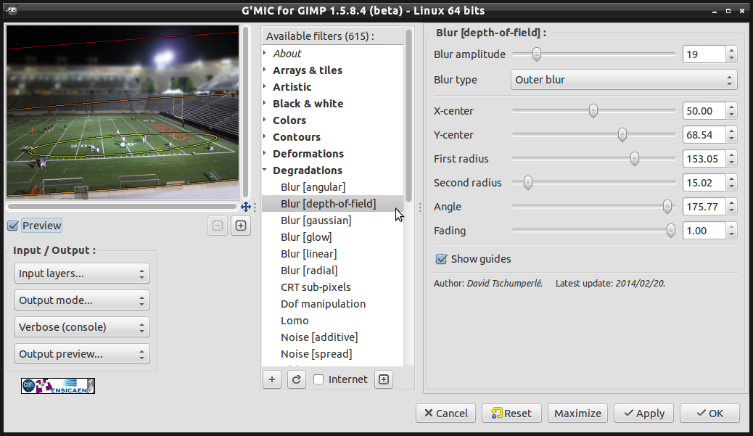
Task: Refresh the filter list
Action: click(x=296, y=379)
